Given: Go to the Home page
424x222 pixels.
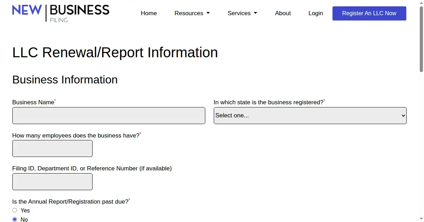Looking at the screenshot, I should (x=149, y=13).
